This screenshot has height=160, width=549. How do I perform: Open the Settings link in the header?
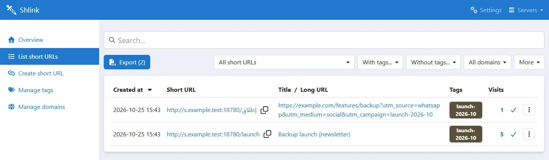486,10
